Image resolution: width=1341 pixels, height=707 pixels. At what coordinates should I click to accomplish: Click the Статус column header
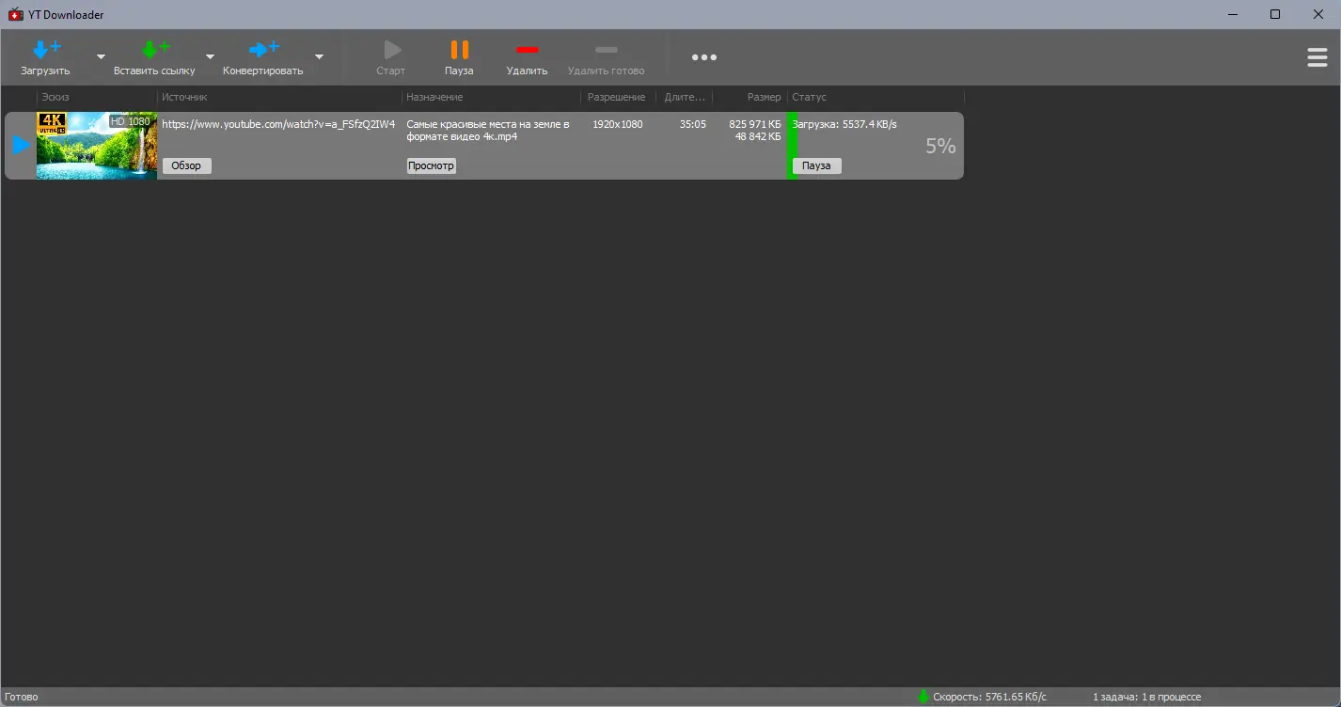coord(809,97)
